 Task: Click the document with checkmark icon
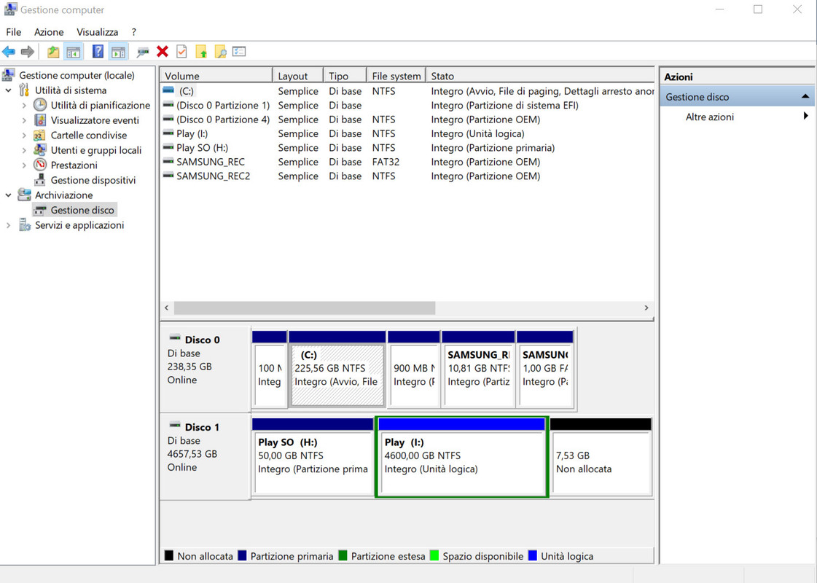[x=181, y=52]
